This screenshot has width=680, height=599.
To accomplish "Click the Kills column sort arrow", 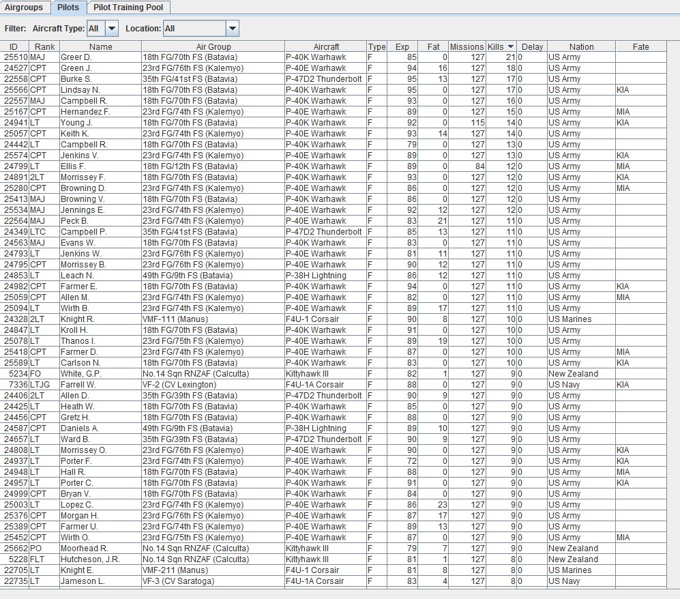I will 510,46.
